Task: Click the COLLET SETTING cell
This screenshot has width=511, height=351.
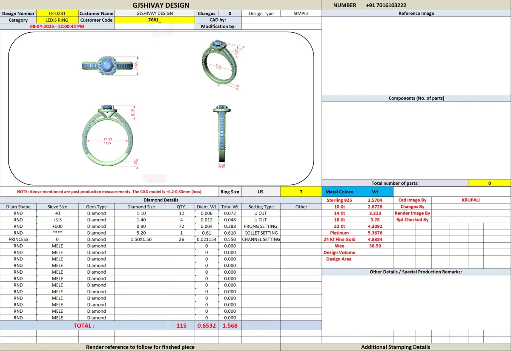Action: (261, 233)
